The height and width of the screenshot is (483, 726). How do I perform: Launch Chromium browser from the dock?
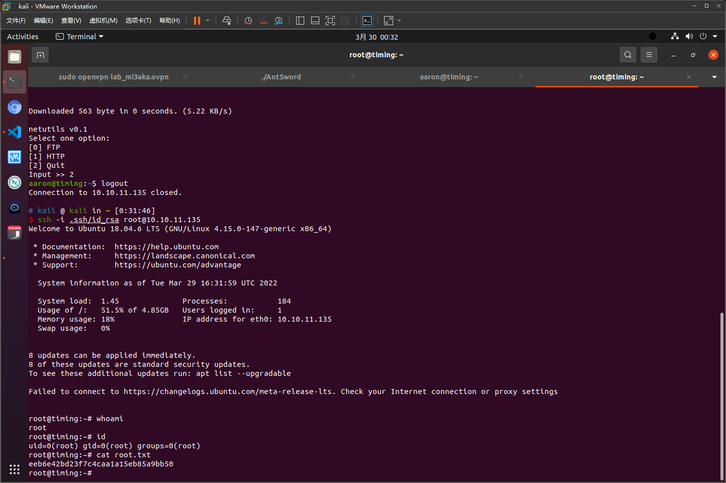(x=15, y=107)
